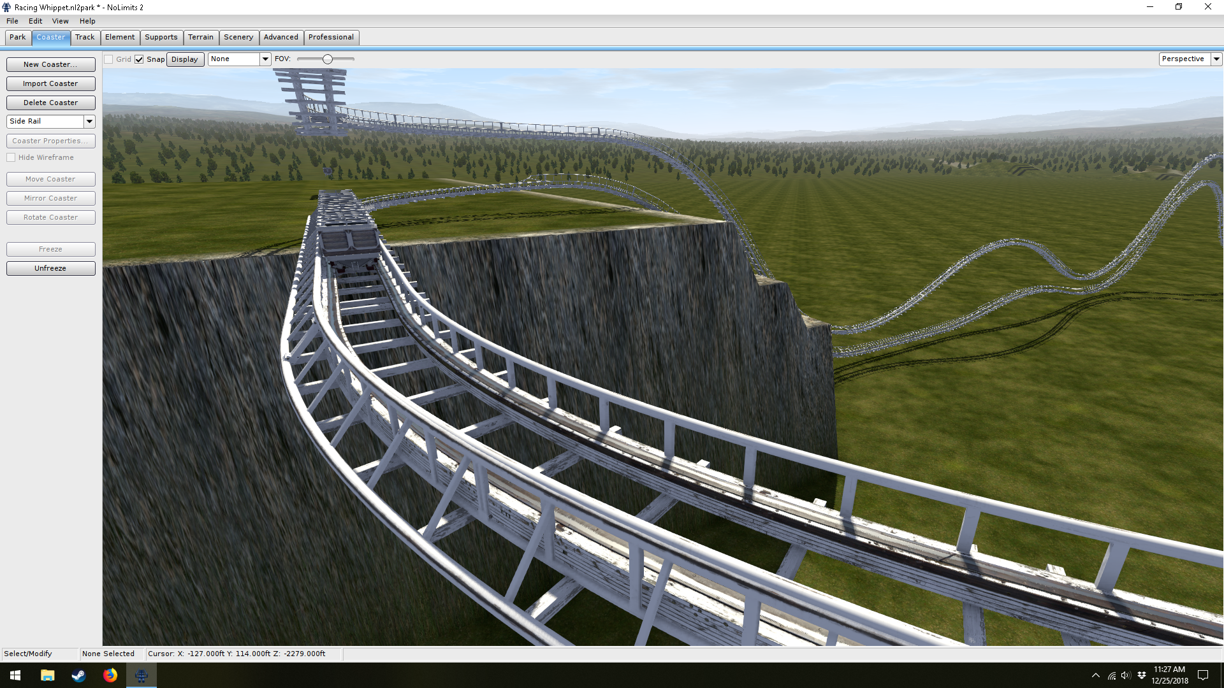Open Steam from the taskbar
The image size is (1224, 688).
point(78,675)
